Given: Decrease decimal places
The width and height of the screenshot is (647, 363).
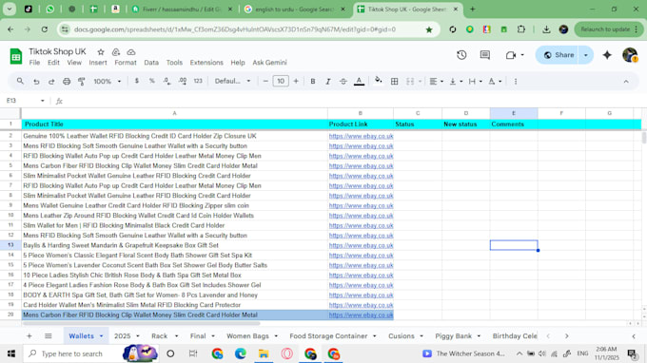Looking at the screenshot, I should (167, 81).
